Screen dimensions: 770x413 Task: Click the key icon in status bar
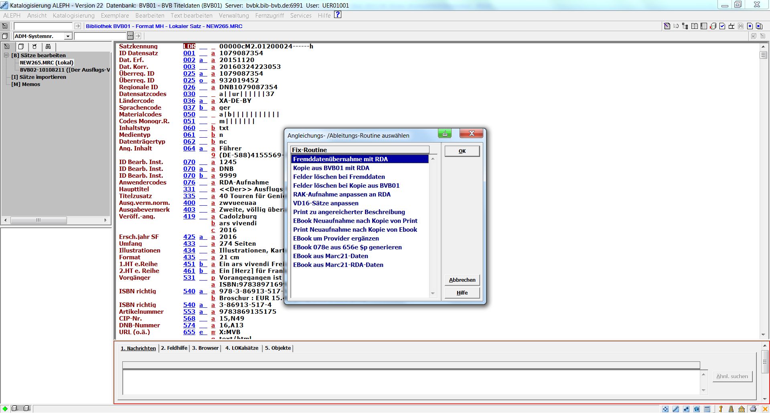tap(721, 409)
